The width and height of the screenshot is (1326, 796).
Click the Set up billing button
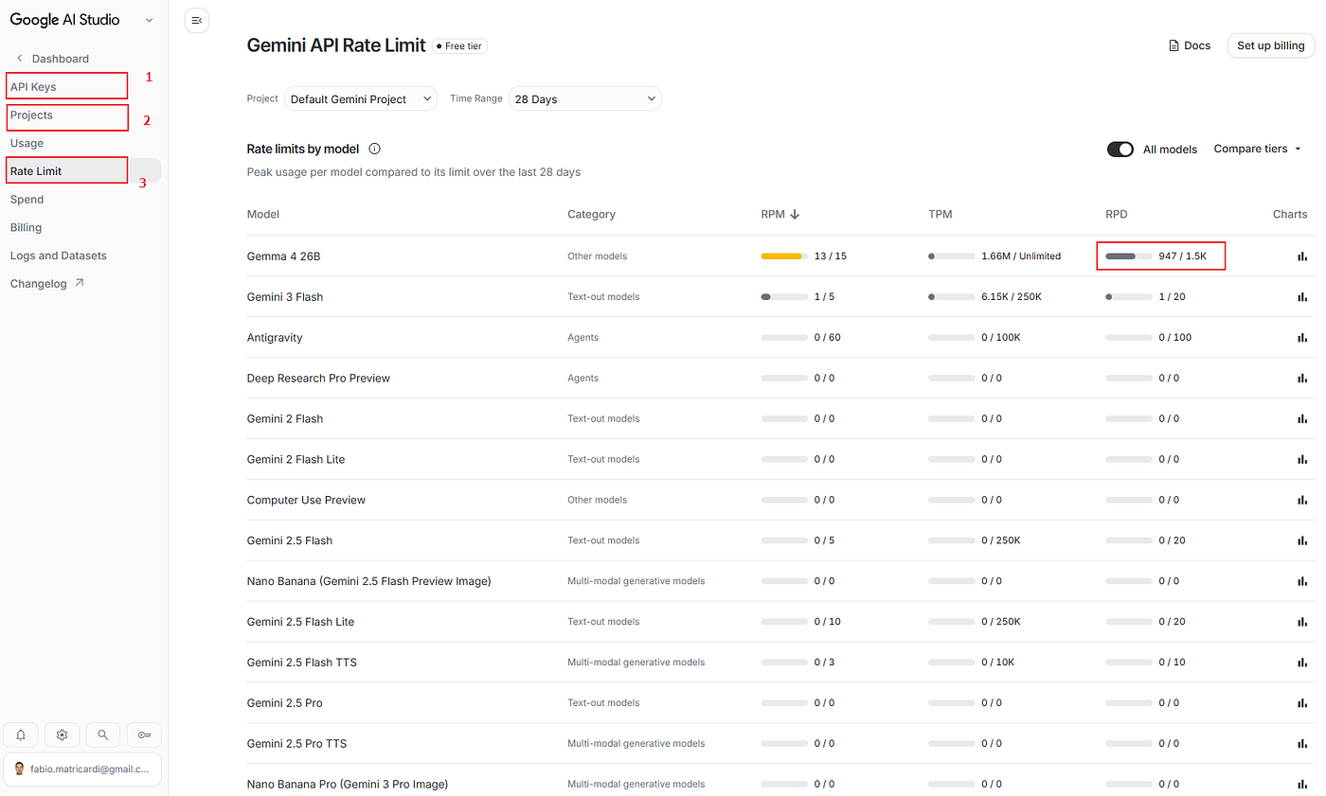pyautogui.click(x=1271, y=45)
